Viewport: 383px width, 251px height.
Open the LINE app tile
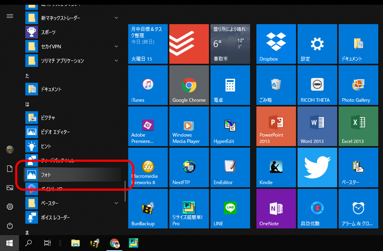tap(230, 209)
